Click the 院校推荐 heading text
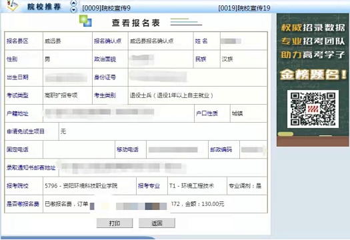This screenshot has width=350, height=240. pos(44,7)
